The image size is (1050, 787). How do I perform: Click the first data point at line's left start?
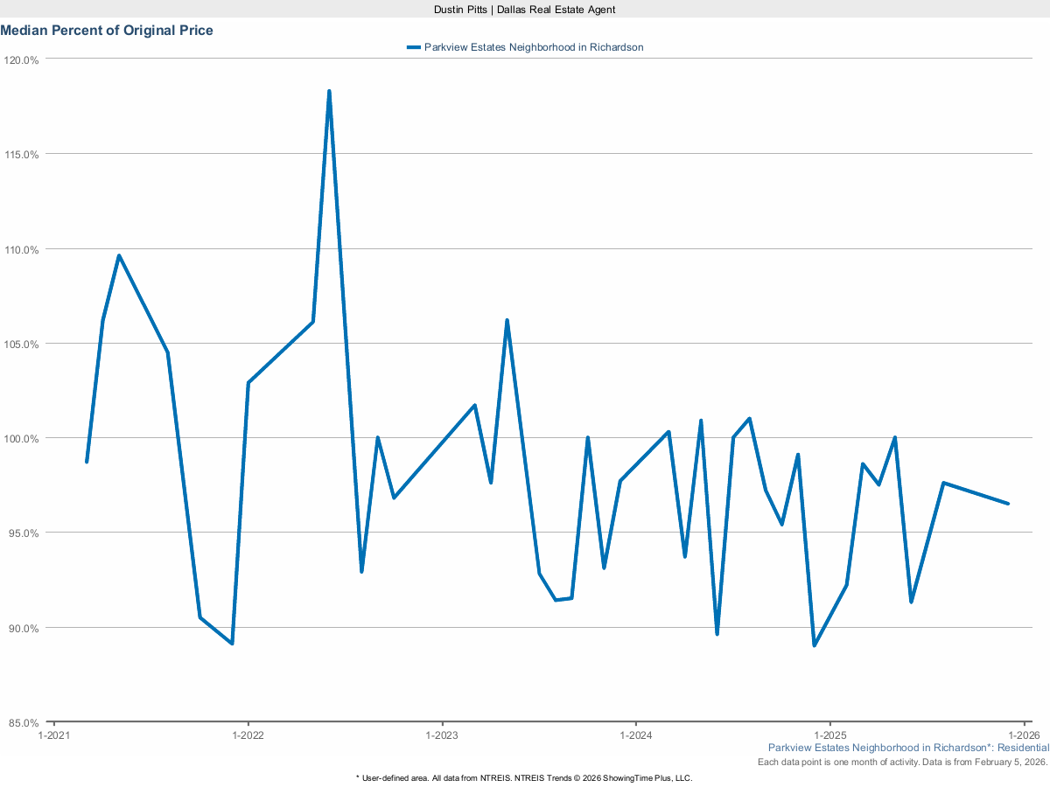pyautogui.click(x=87, y=461)
